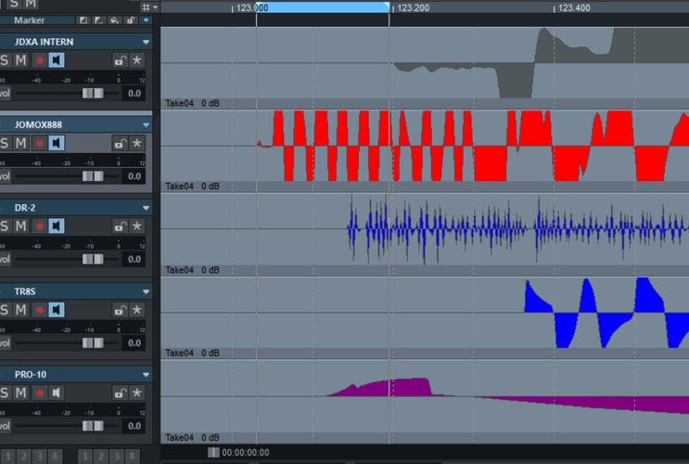
Task: Click the JDXA INTERN volume fader
Action: [93, 93]
